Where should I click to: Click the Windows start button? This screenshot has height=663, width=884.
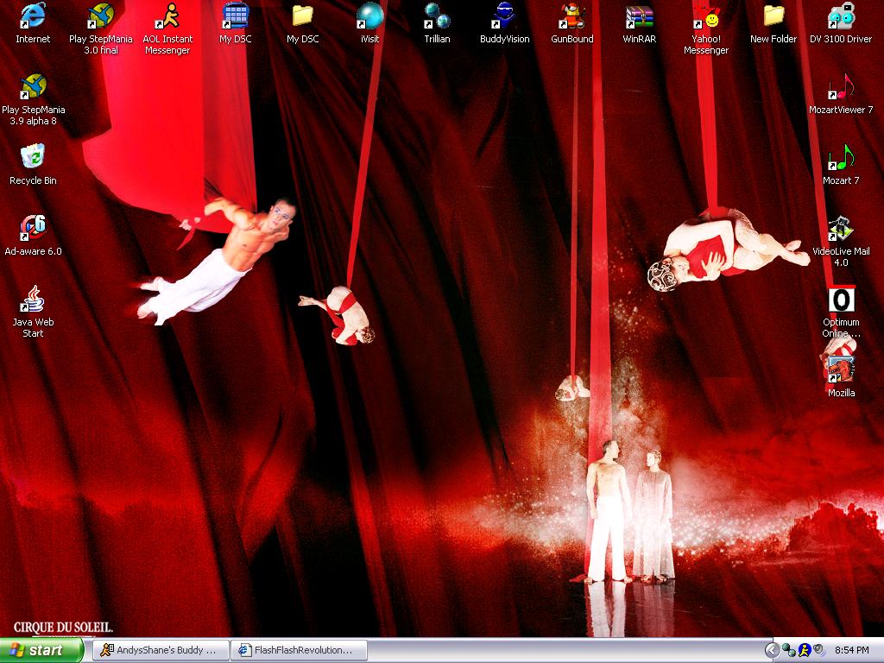click(41, 650)
